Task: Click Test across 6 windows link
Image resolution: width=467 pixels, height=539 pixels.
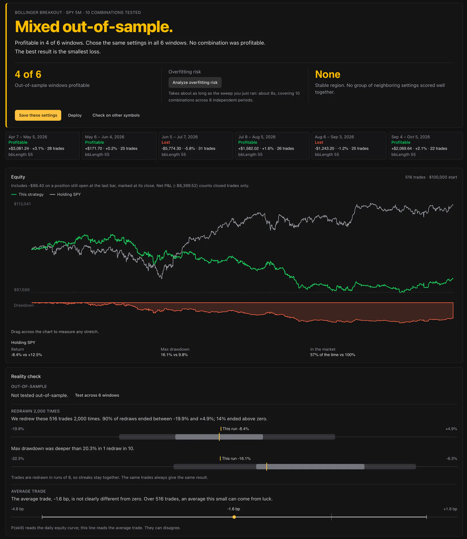Action: tap(97, 395)
